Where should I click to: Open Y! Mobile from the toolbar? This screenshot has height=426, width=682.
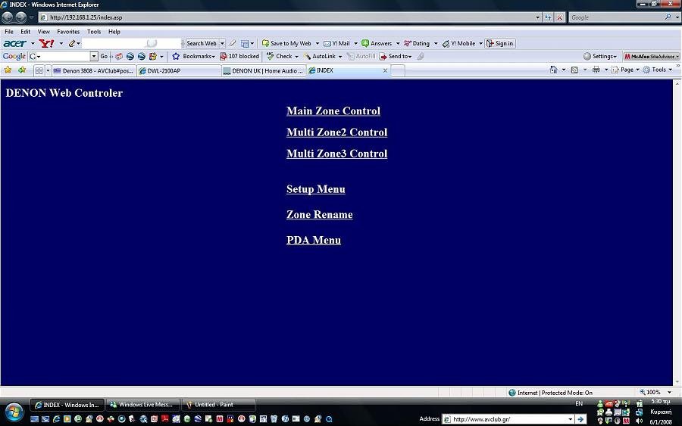(459, 43)
